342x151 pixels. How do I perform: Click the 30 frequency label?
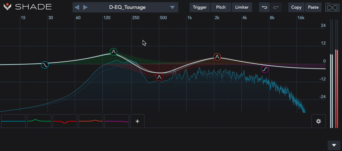(x=51, y=18)
